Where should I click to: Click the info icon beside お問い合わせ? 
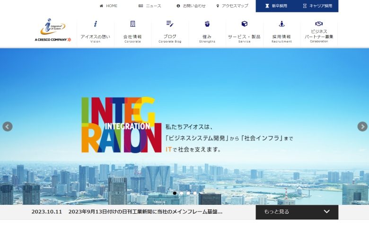point(178,6)
